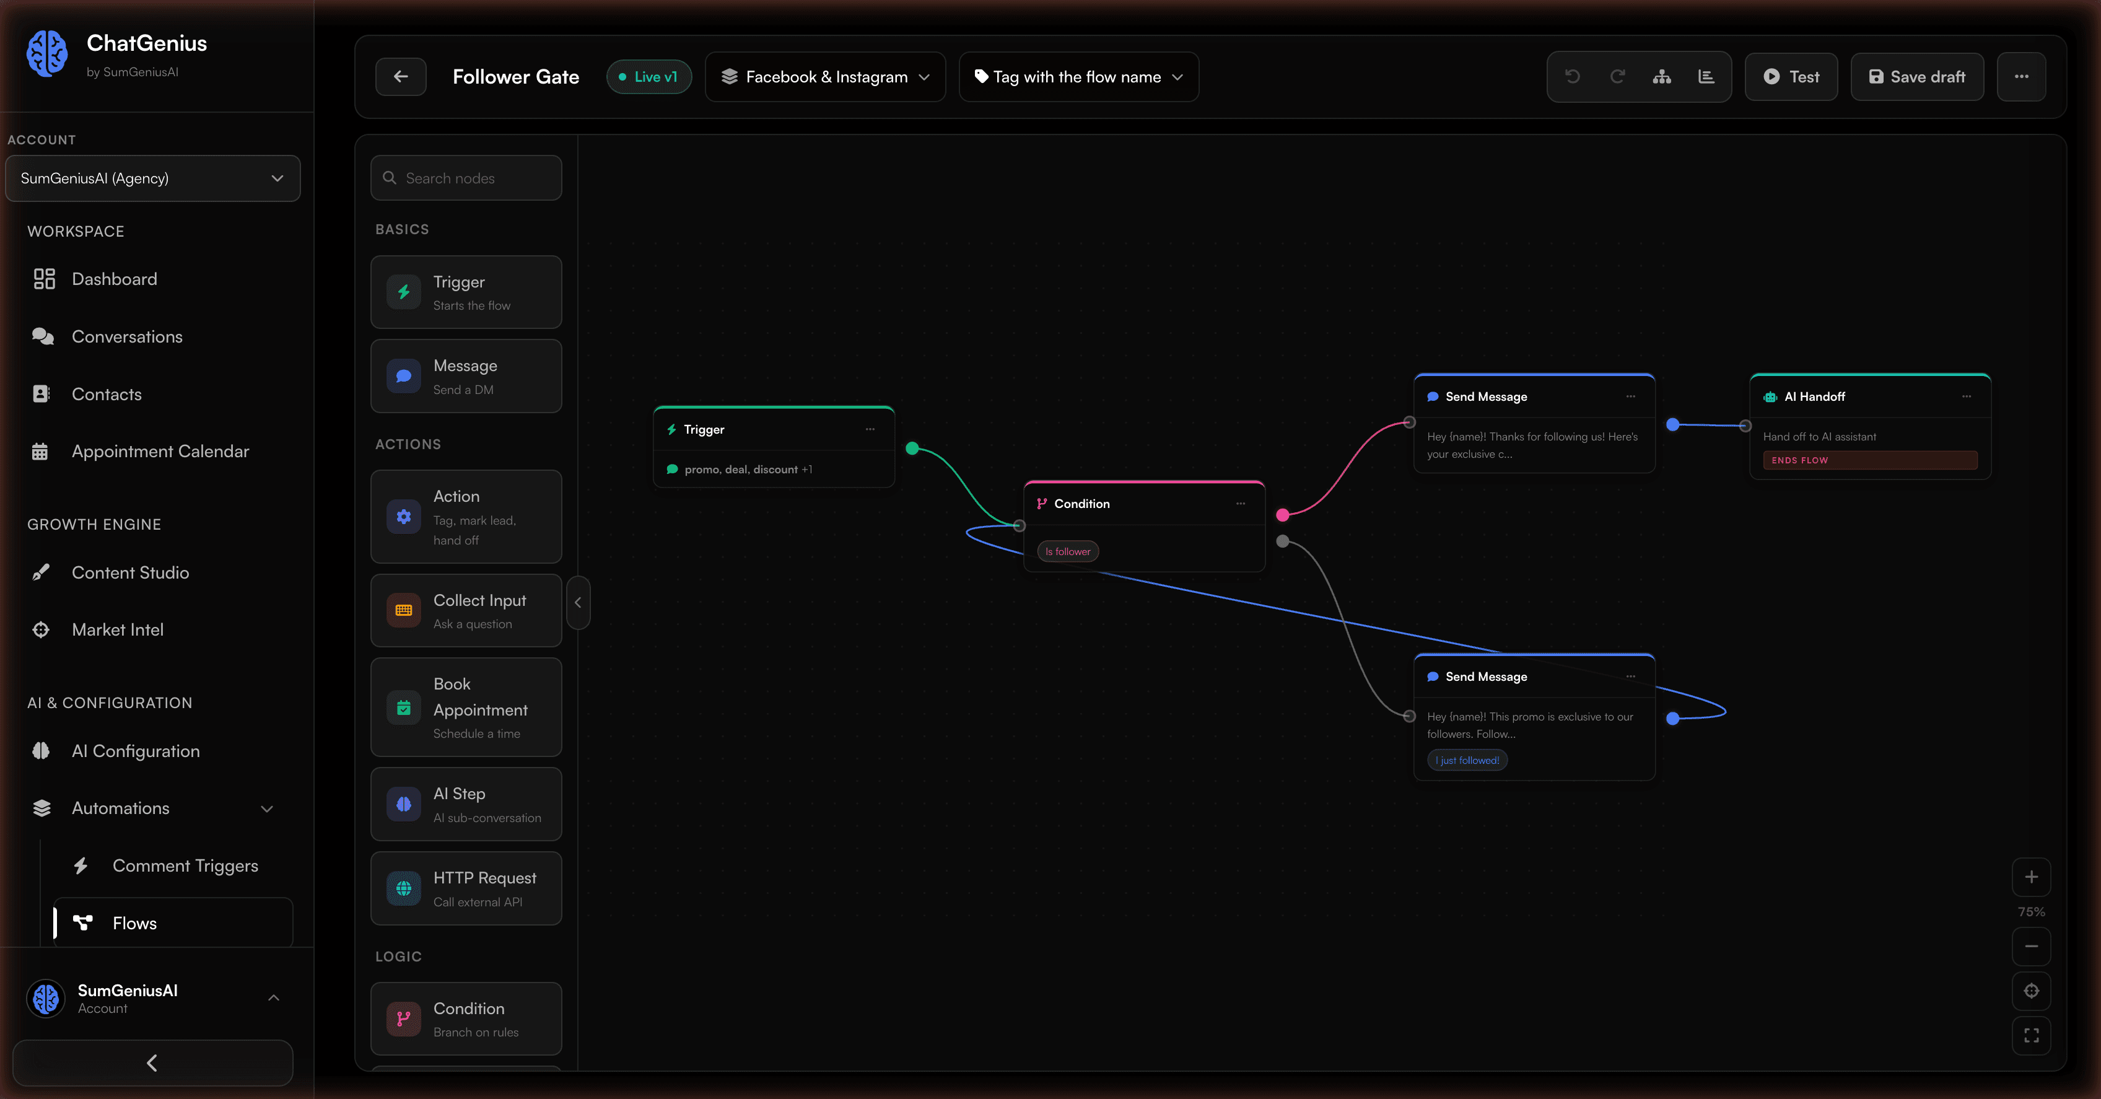Select the HTTP Request node in palette

pos(466,888)
